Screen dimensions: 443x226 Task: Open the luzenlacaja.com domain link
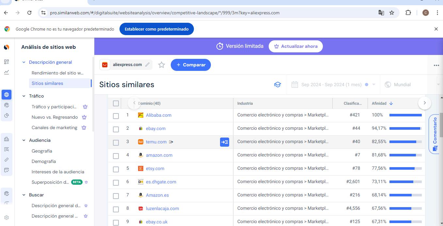162,208
